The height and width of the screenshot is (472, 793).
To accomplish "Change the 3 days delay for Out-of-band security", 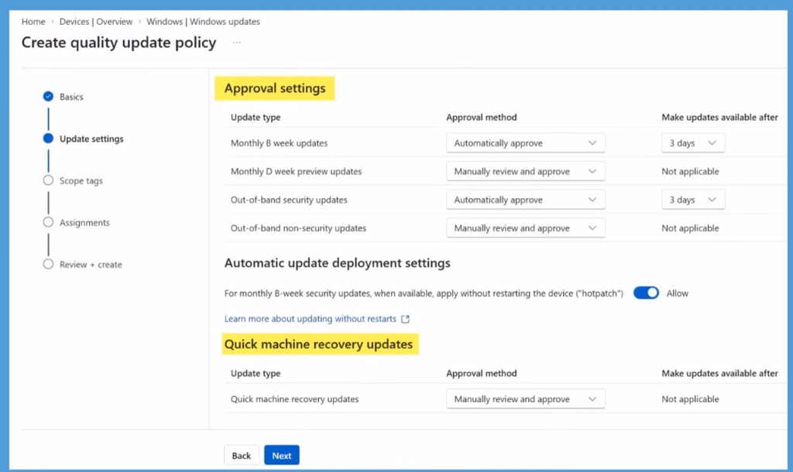I will coord(693,200).
